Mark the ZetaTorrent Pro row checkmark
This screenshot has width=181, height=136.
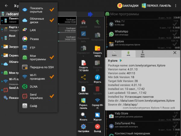[x=175, y=126]
